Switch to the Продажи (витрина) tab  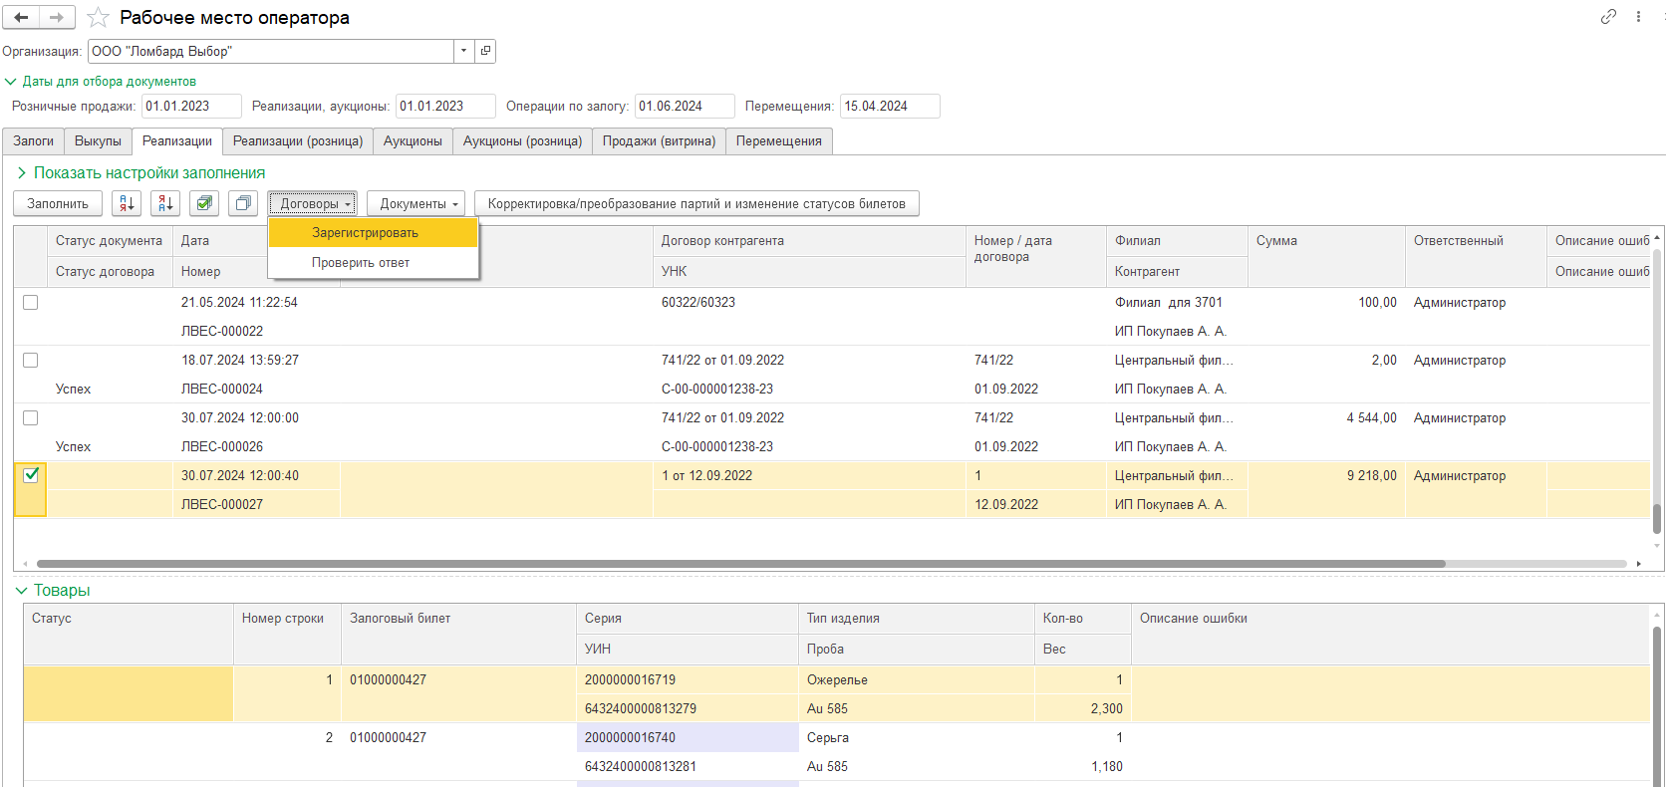click(x=659, y=141)
